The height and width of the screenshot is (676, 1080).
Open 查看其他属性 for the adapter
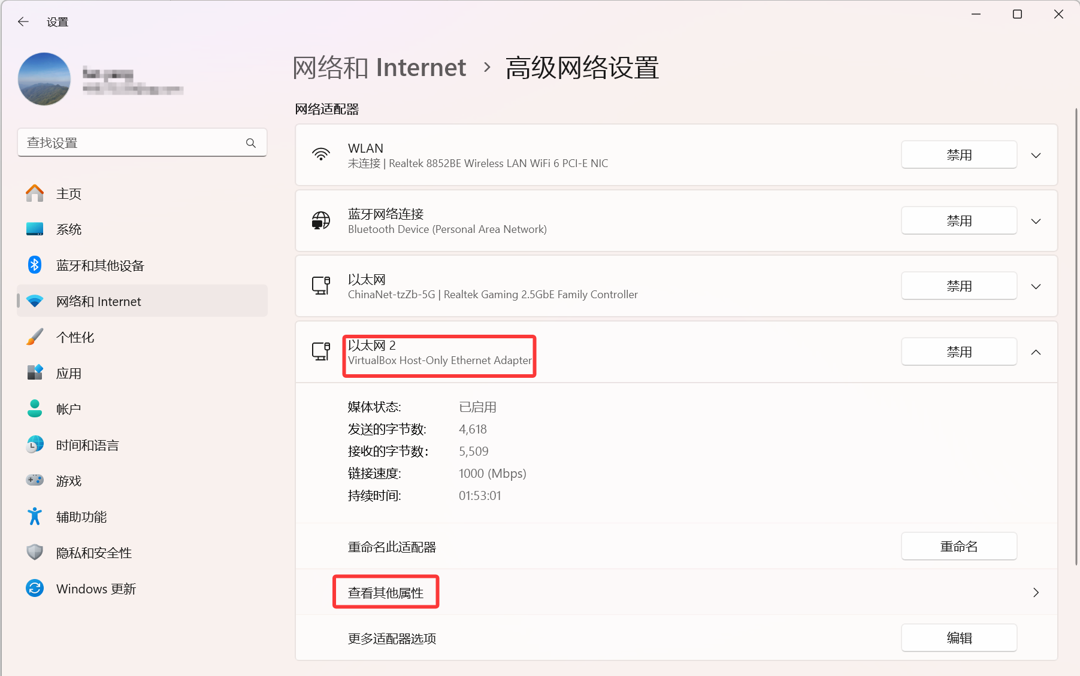pos(386,593)
